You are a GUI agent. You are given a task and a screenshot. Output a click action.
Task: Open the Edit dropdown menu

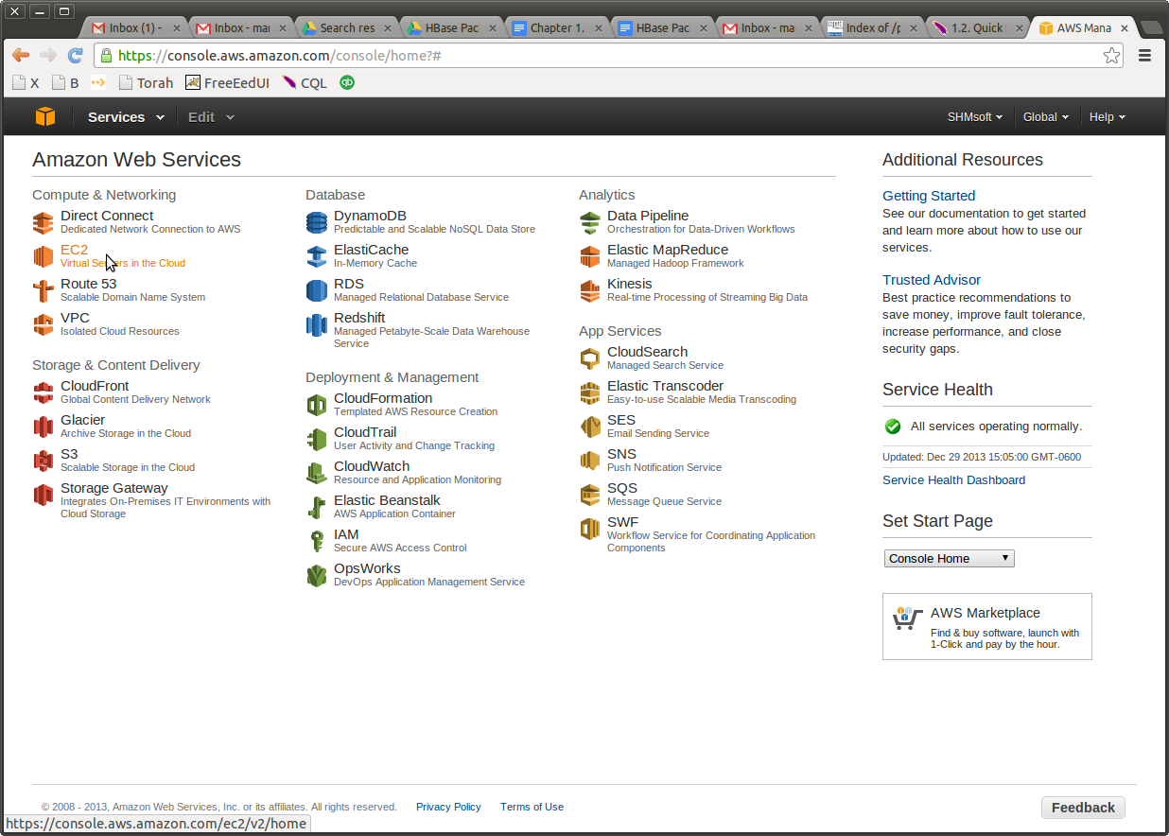pos(211,117)
